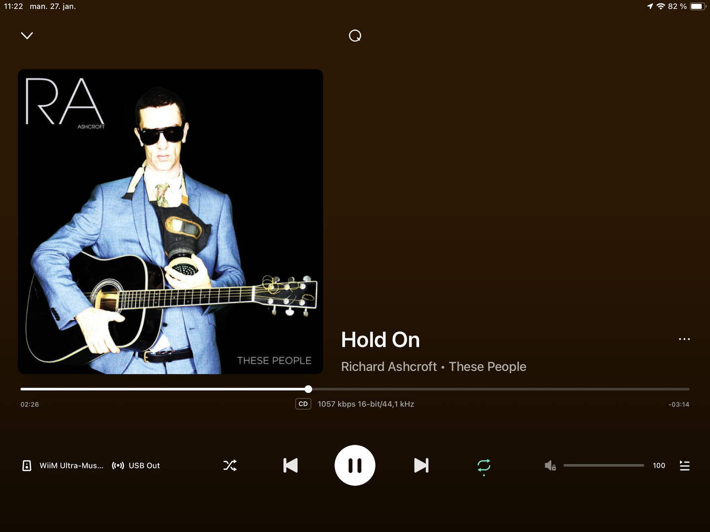This screenshot has width=710, height=532.
Task: Open the three-dot more options menu
Action: [x=684, y=339]
